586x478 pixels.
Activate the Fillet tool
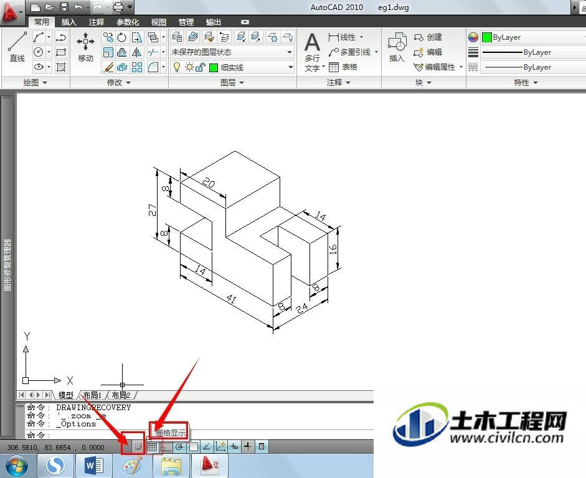pyautogui.click(x=153, y=67)
